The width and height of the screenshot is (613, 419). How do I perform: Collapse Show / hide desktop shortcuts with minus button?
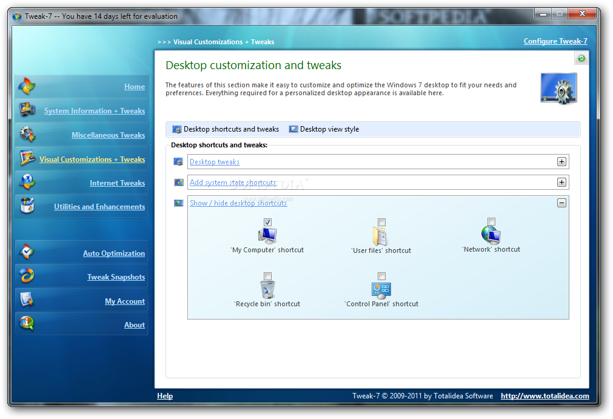(x=561, y=203)
